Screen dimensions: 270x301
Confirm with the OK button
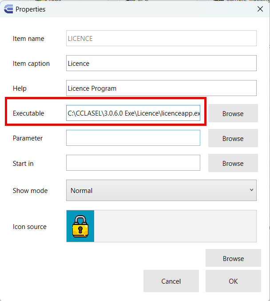[x=233, y=281]
